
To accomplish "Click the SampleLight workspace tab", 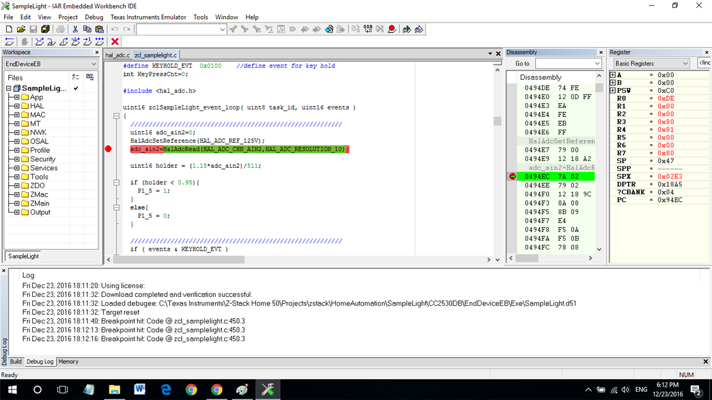I will pos(24,256).
